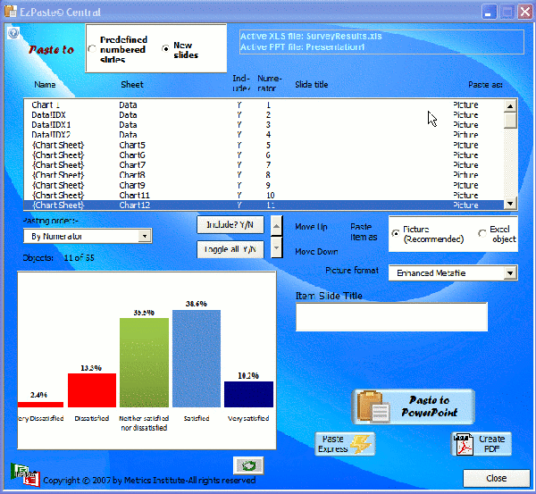
Task: Click the small icon at top-left under title
Action: (13, 33)
